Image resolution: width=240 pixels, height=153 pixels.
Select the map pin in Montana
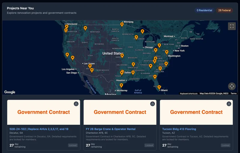tap(85, 28)
